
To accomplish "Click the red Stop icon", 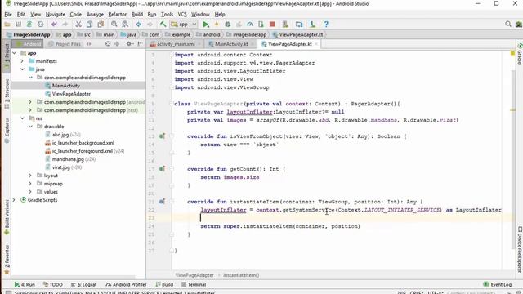I will (272, 24).
